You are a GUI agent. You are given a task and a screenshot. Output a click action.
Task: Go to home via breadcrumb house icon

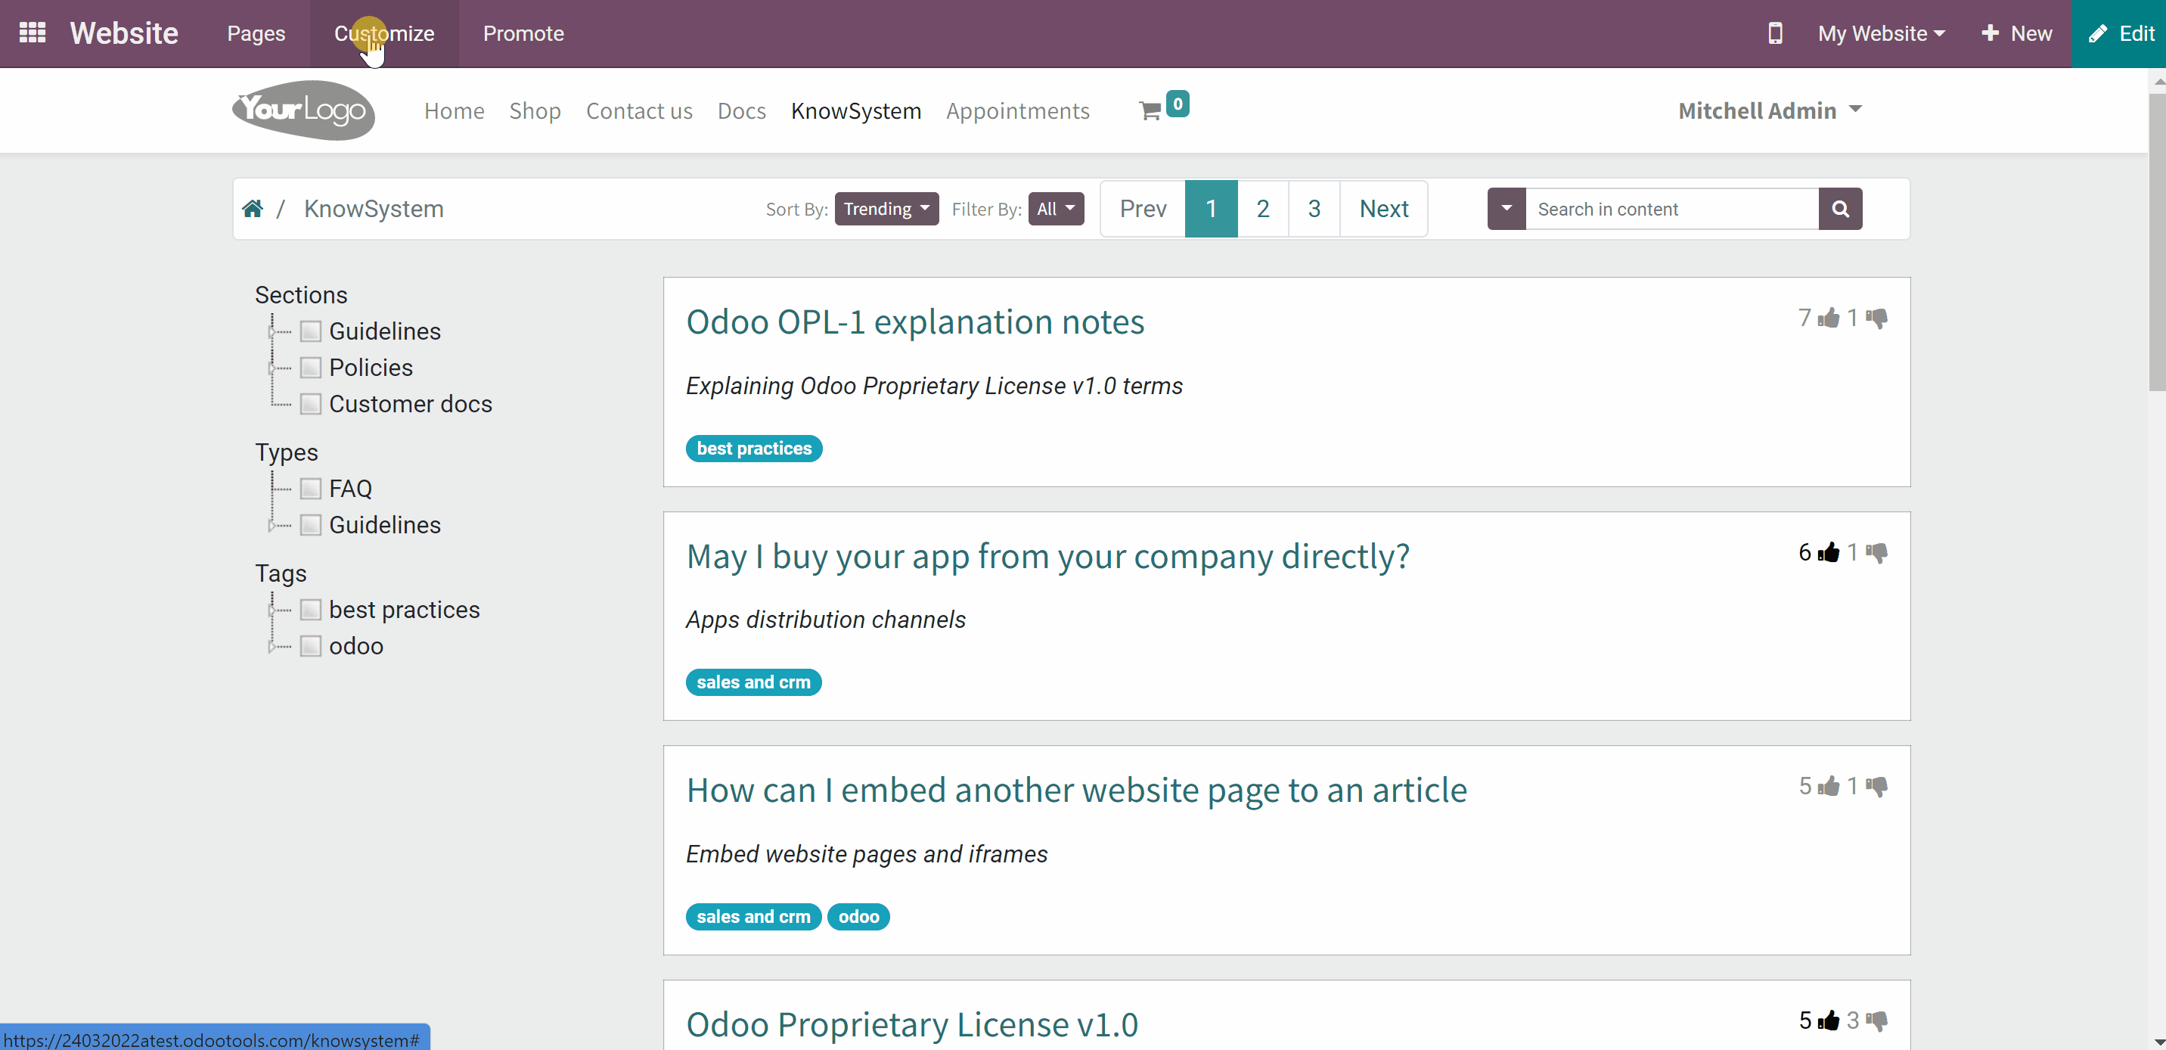coord(253,208)
